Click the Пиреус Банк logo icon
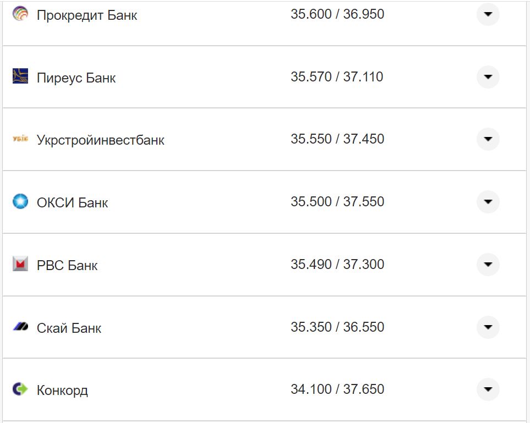 click(x=20, y=76)
